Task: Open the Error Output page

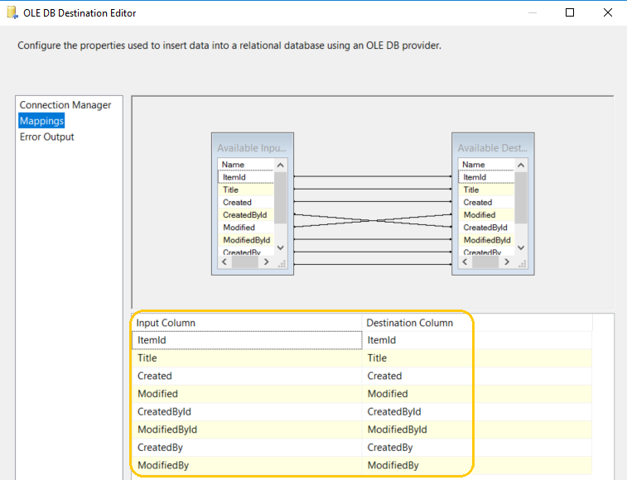Action: (x=46, y=137)
